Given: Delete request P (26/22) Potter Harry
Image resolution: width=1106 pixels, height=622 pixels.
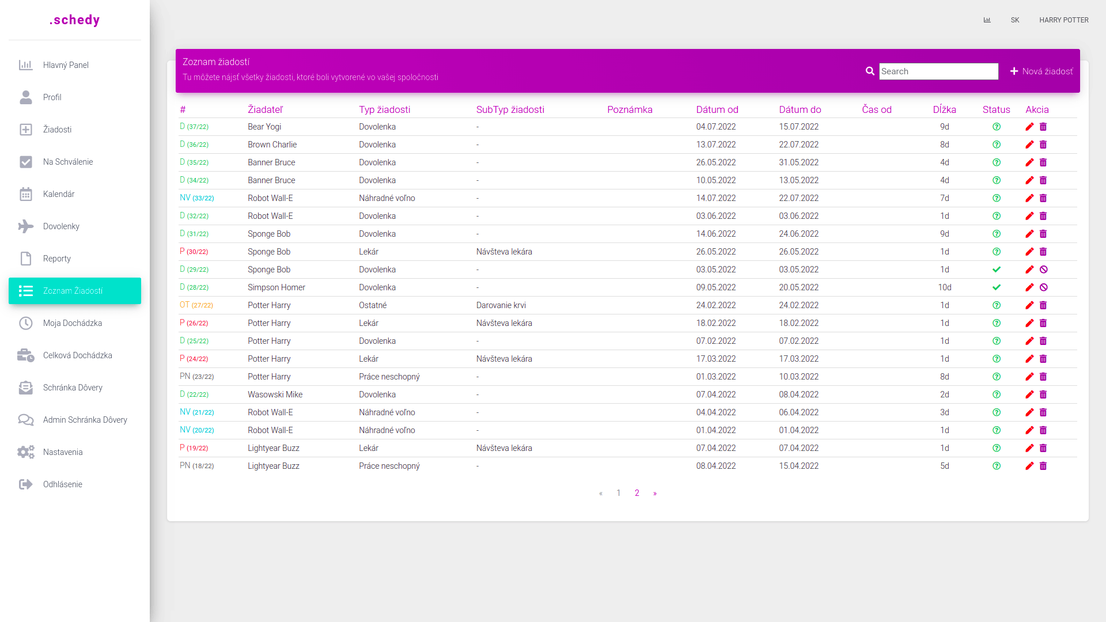Looking at the screenshot, I should coord(1043,323).
